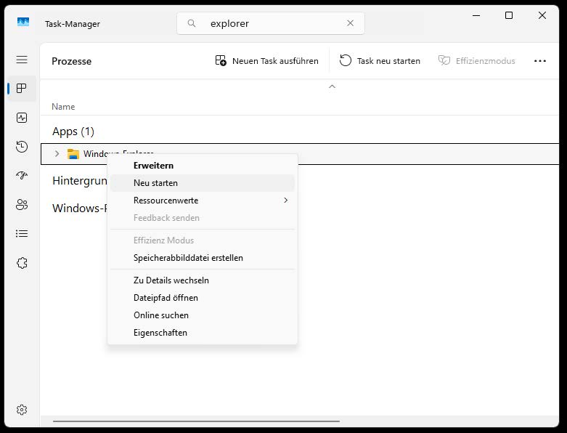Image resolution: width=567 pixels, height=433 pixels.
Task: Click the disabled Effizienzmodus toolbar button
Action: coord(476,61)
